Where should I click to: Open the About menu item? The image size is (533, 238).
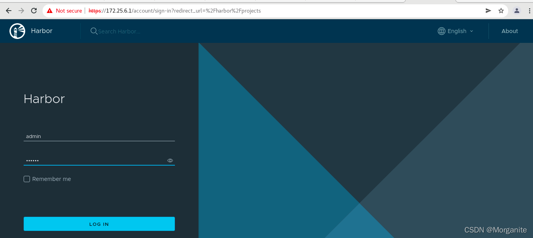(x=510, y=31)
